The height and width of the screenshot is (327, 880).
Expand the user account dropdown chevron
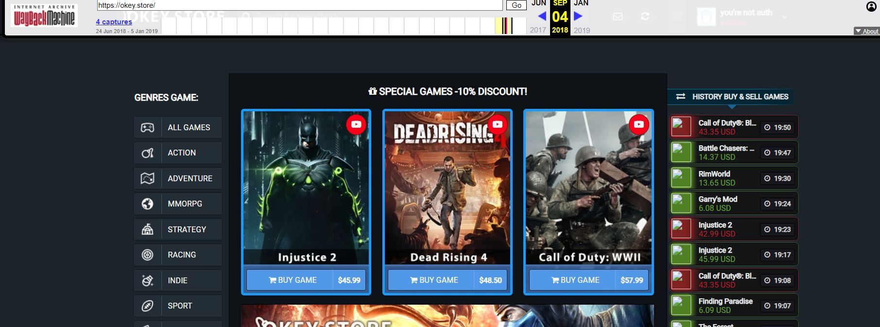coord(784,17)
